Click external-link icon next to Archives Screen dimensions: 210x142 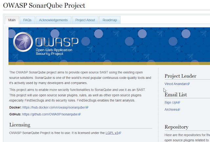pos(178,110)
